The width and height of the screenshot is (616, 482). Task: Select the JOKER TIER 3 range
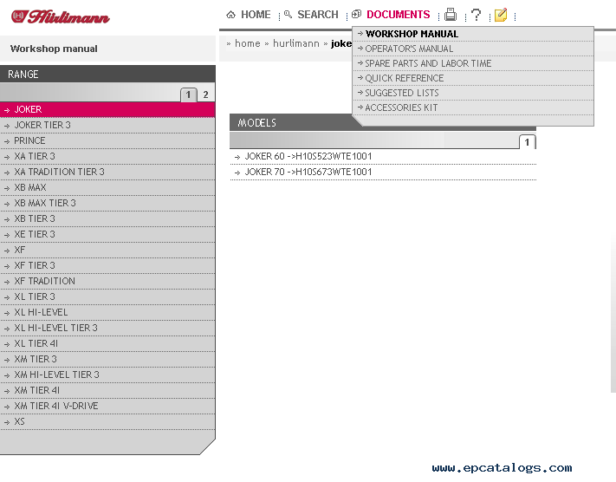107,125
